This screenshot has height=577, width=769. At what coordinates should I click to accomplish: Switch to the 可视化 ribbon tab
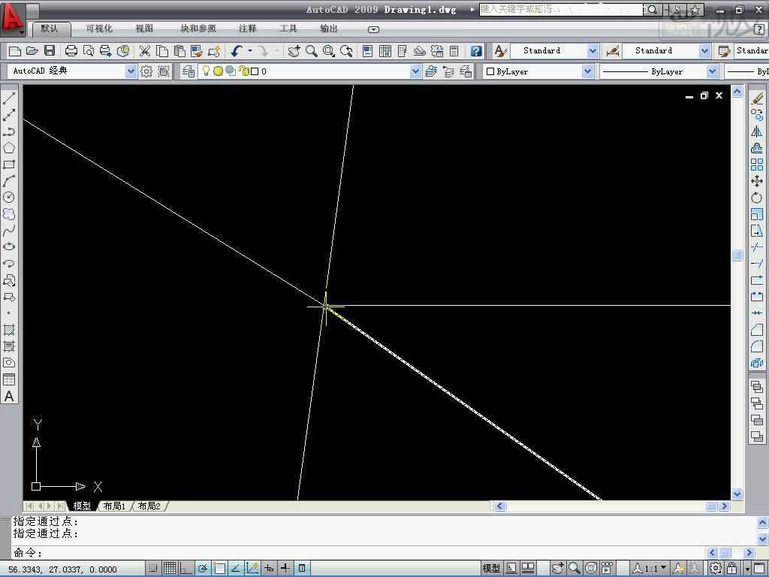(99, 29)
